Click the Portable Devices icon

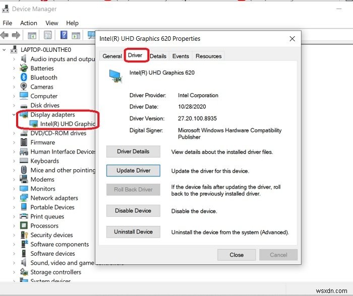(24, 207)
